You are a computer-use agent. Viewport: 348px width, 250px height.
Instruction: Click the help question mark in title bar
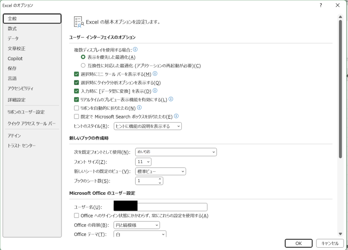click(x=320, y=5)
